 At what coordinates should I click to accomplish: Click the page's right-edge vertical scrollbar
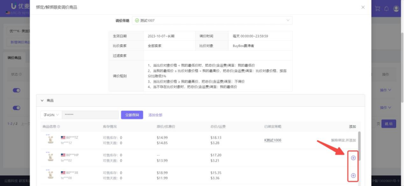403,67
